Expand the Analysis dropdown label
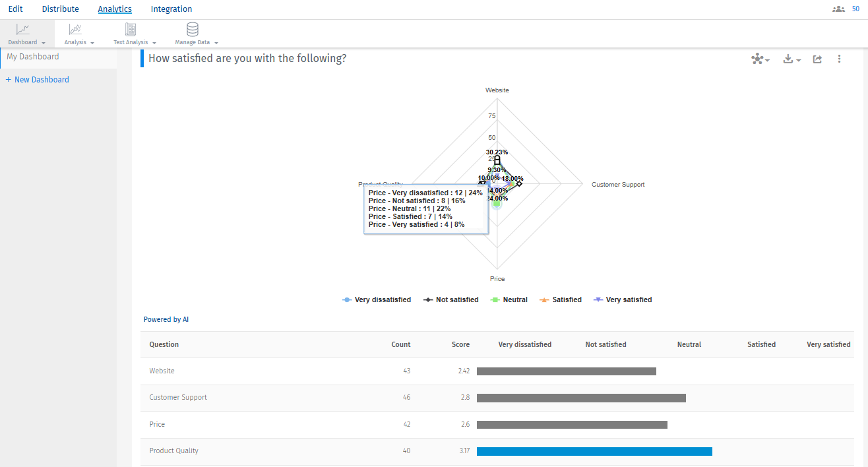 (x=79, y=42)
